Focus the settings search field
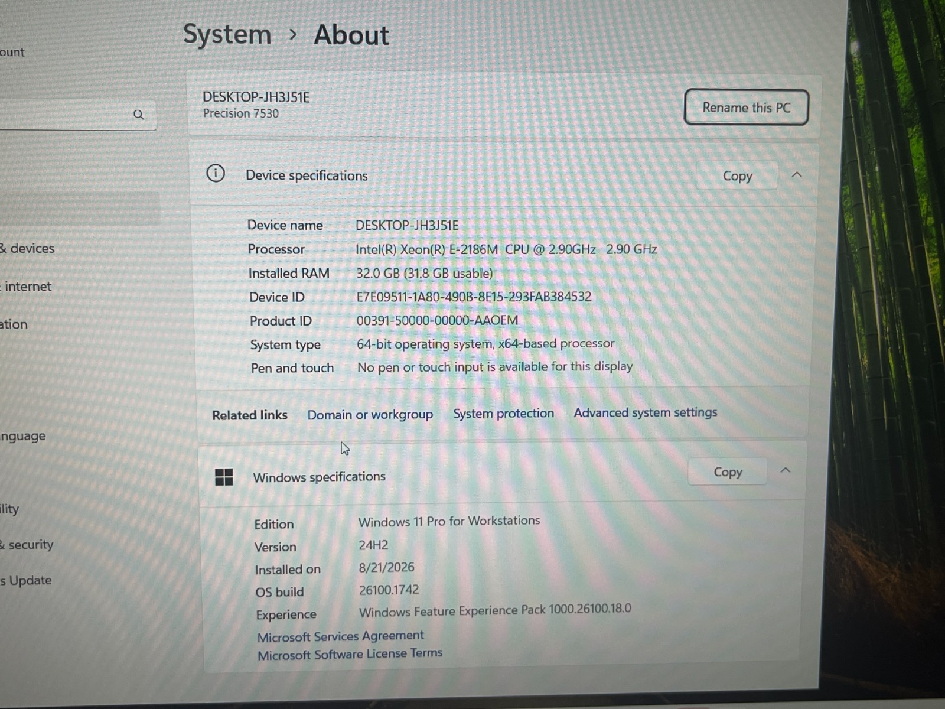 (77, 115)
